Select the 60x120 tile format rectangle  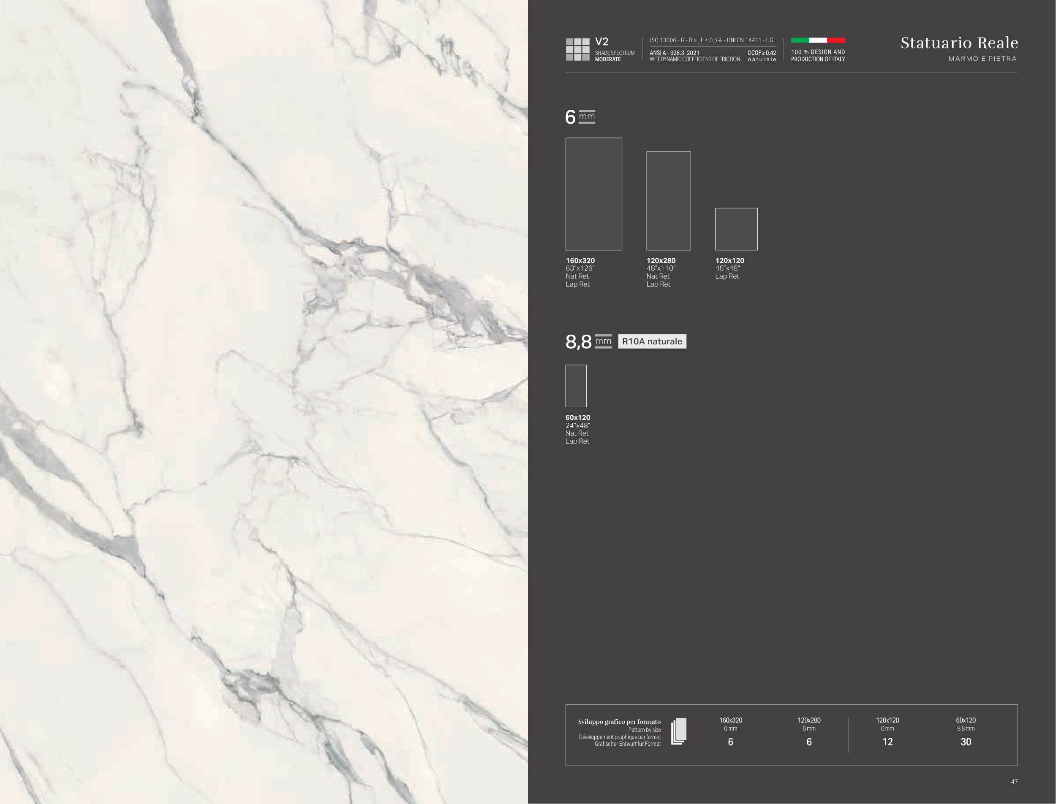[576, 386]
